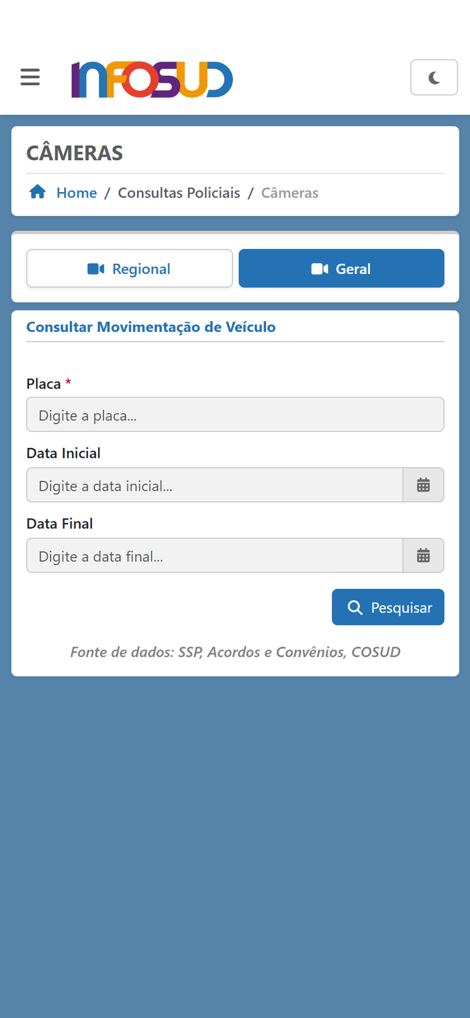Click the Fonte de dados footer text
Screen dimensions: 470x1018
tap(235, 652)
